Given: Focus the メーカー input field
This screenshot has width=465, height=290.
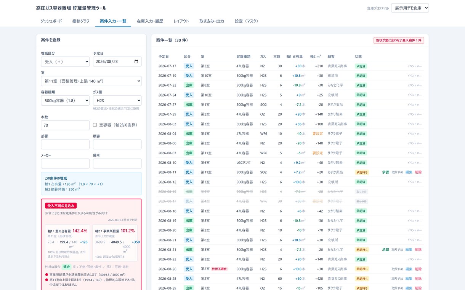Looking at the screenshot, I should (x=65, y=163).
